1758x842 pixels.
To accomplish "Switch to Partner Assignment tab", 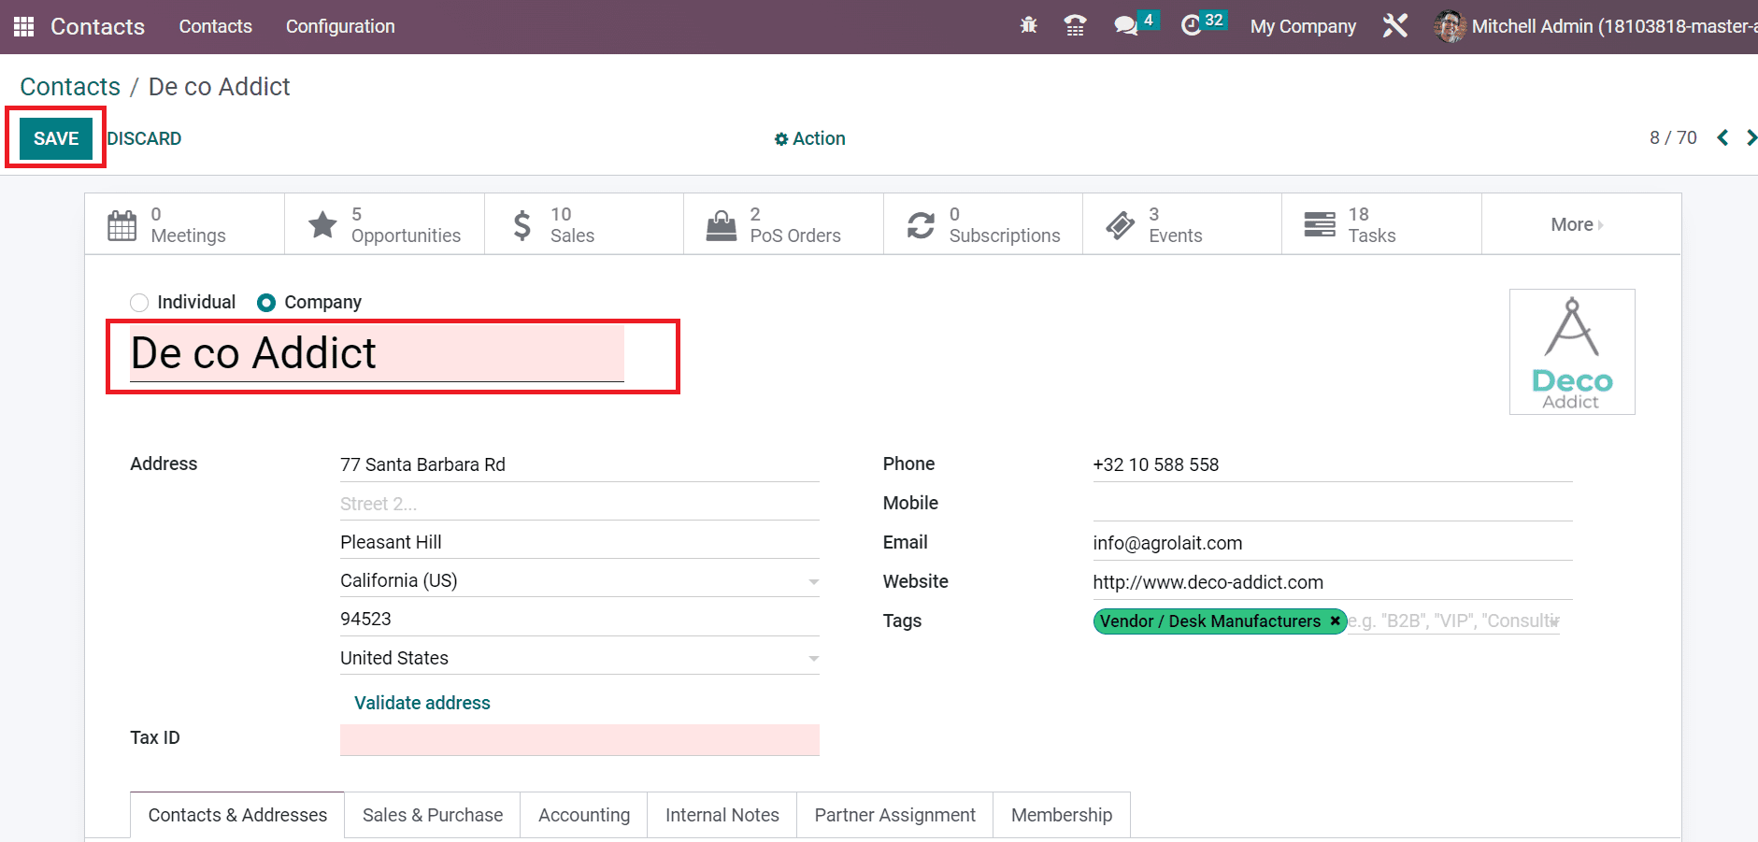I will pos(895,815).
